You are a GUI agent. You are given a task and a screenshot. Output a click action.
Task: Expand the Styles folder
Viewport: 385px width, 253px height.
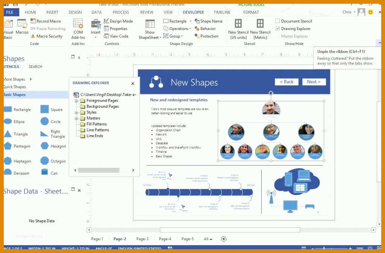click(x=76, y=113)
